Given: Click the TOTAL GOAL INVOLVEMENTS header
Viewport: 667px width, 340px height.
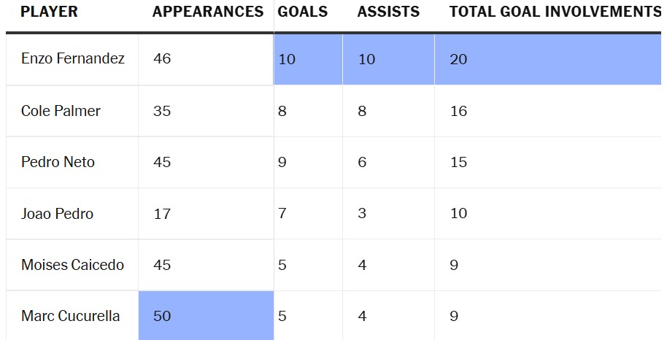Looking at the screenshot, I should [x=555, y=12].
